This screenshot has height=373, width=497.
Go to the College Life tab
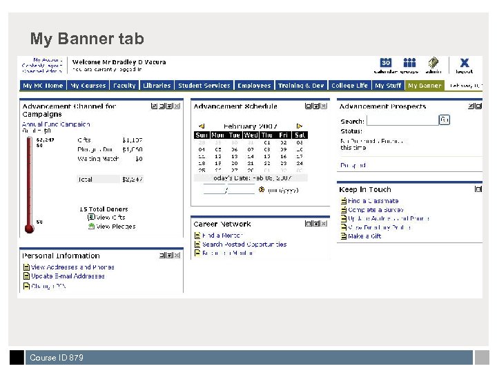pos(349,86)
